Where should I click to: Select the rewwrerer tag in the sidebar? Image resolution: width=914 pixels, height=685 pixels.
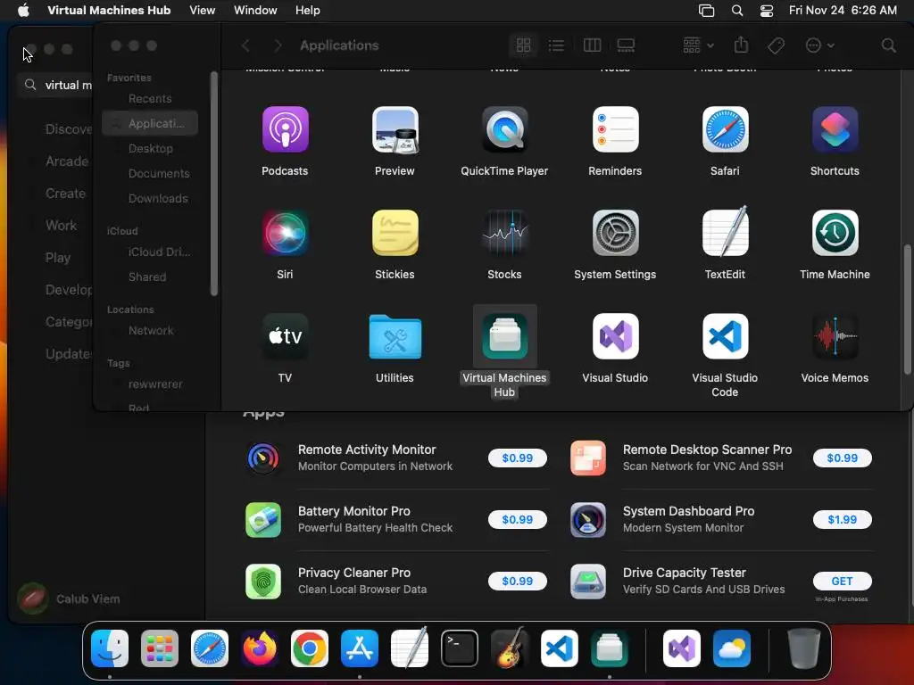(150, 384)
